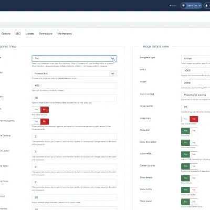Open the Maintenance tab
Screen dimensions: 210x210
[x=65, y=34]
